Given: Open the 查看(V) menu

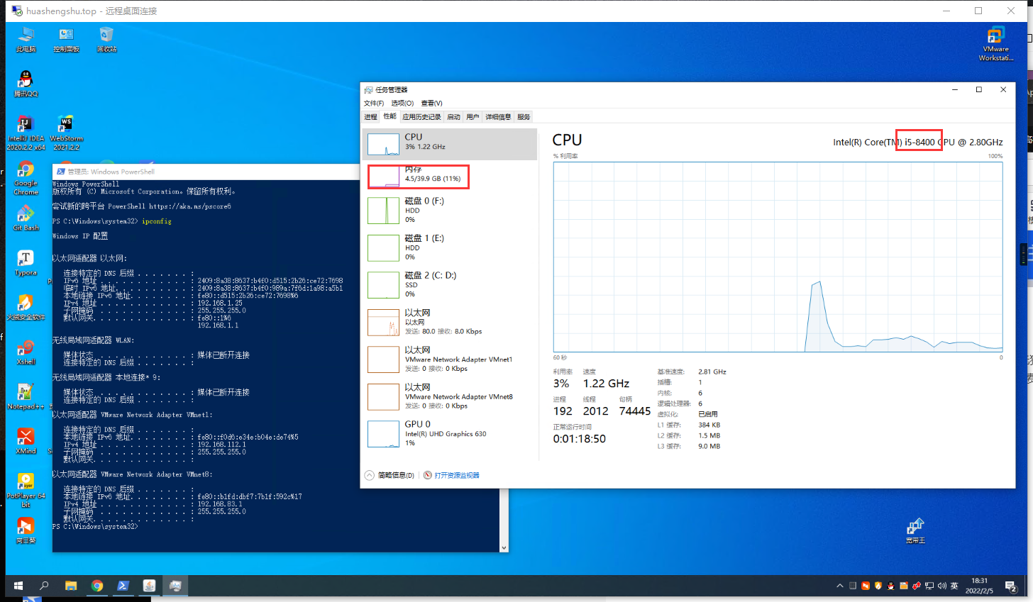Looking at the screenshot, I should (x=431, y=104).
